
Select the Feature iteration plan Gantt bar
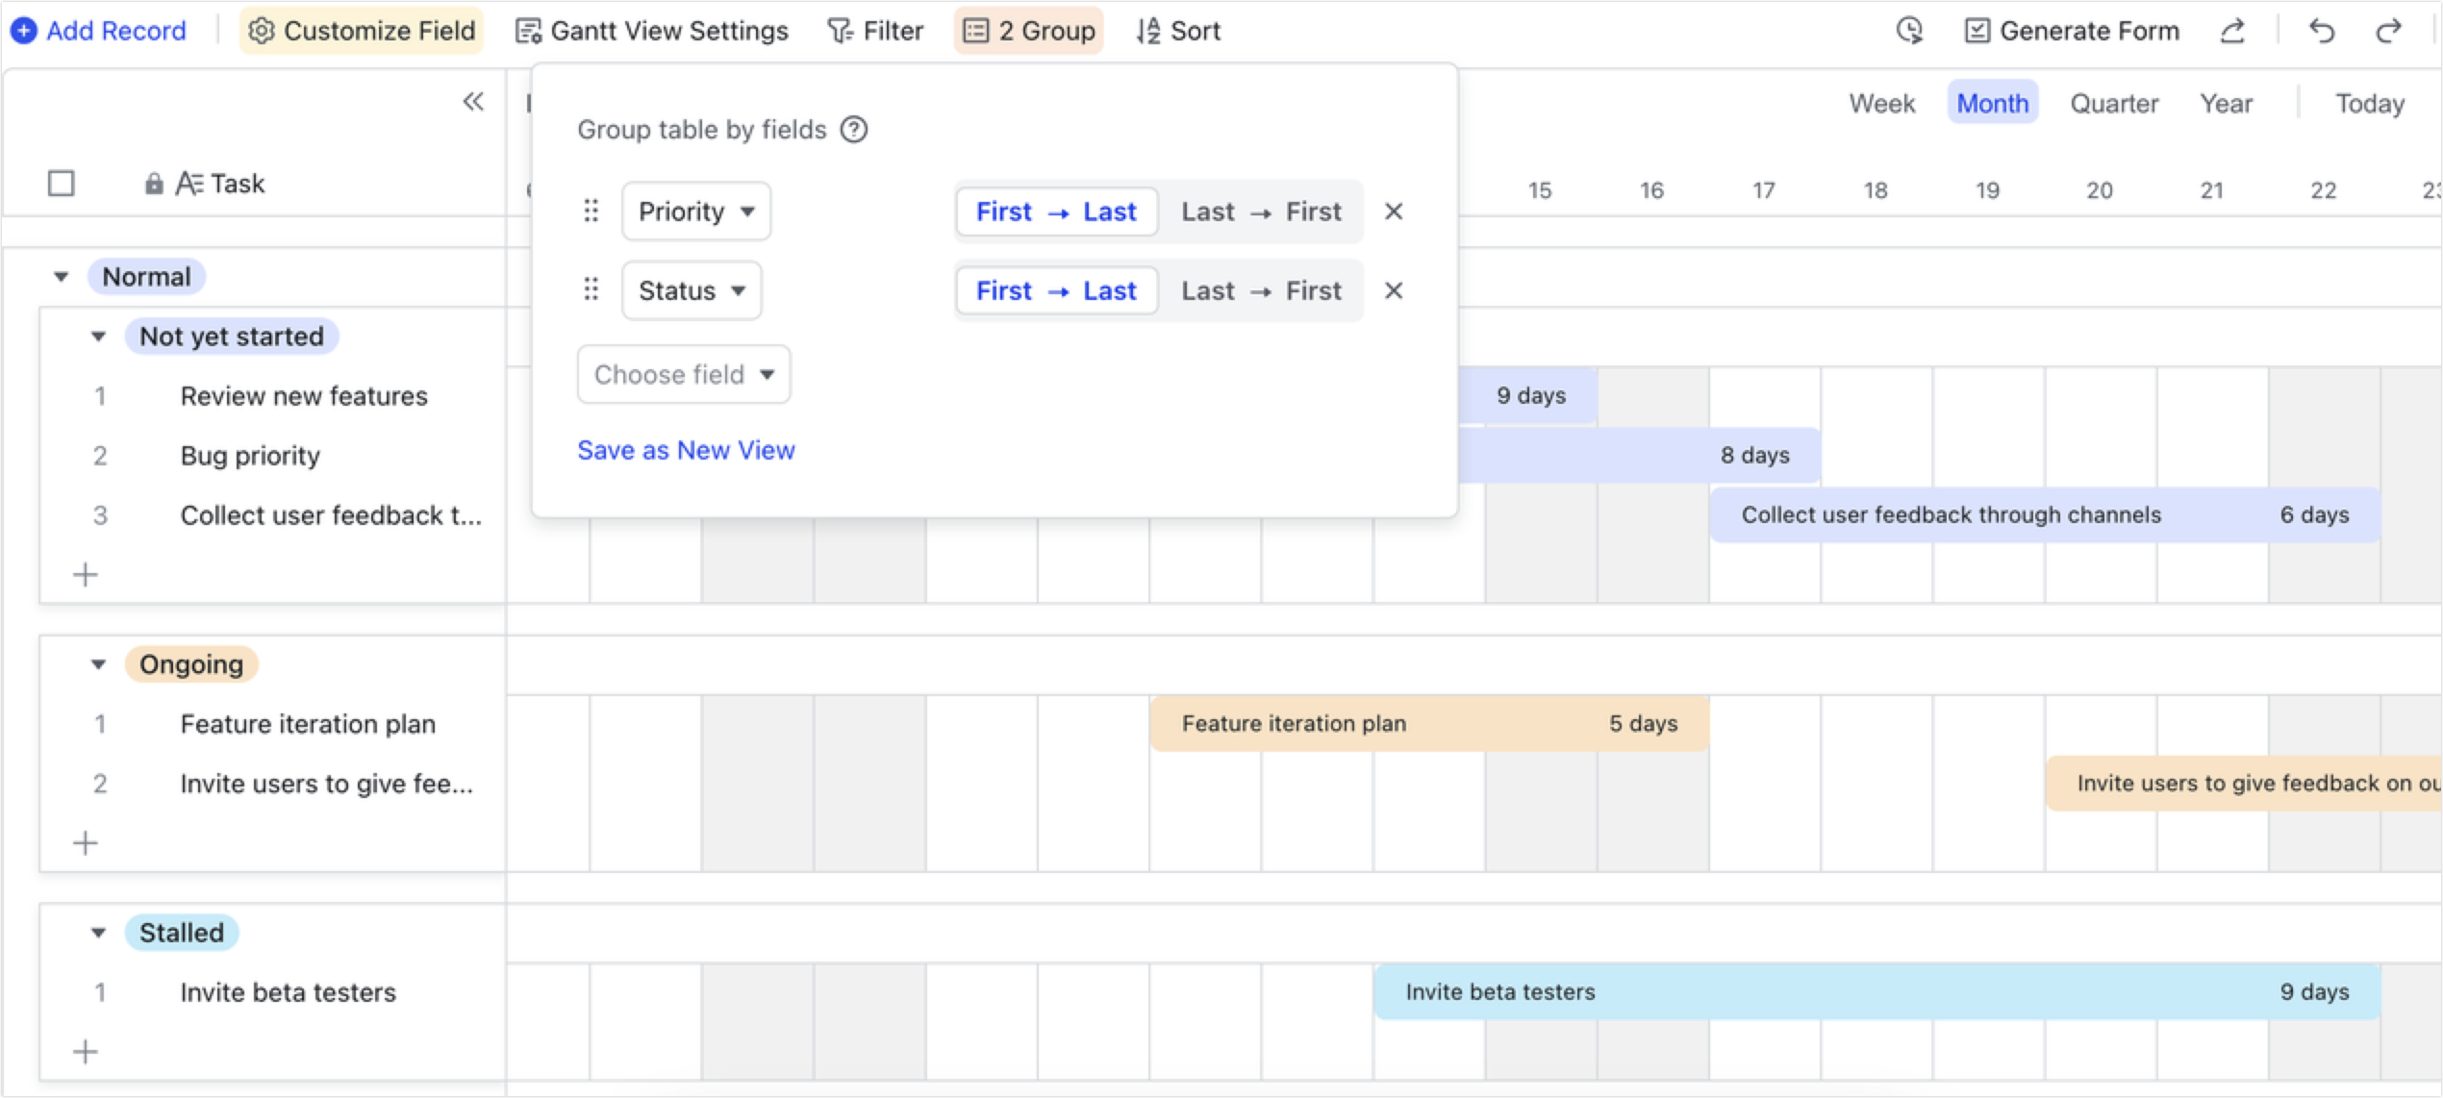[1429, 723]
